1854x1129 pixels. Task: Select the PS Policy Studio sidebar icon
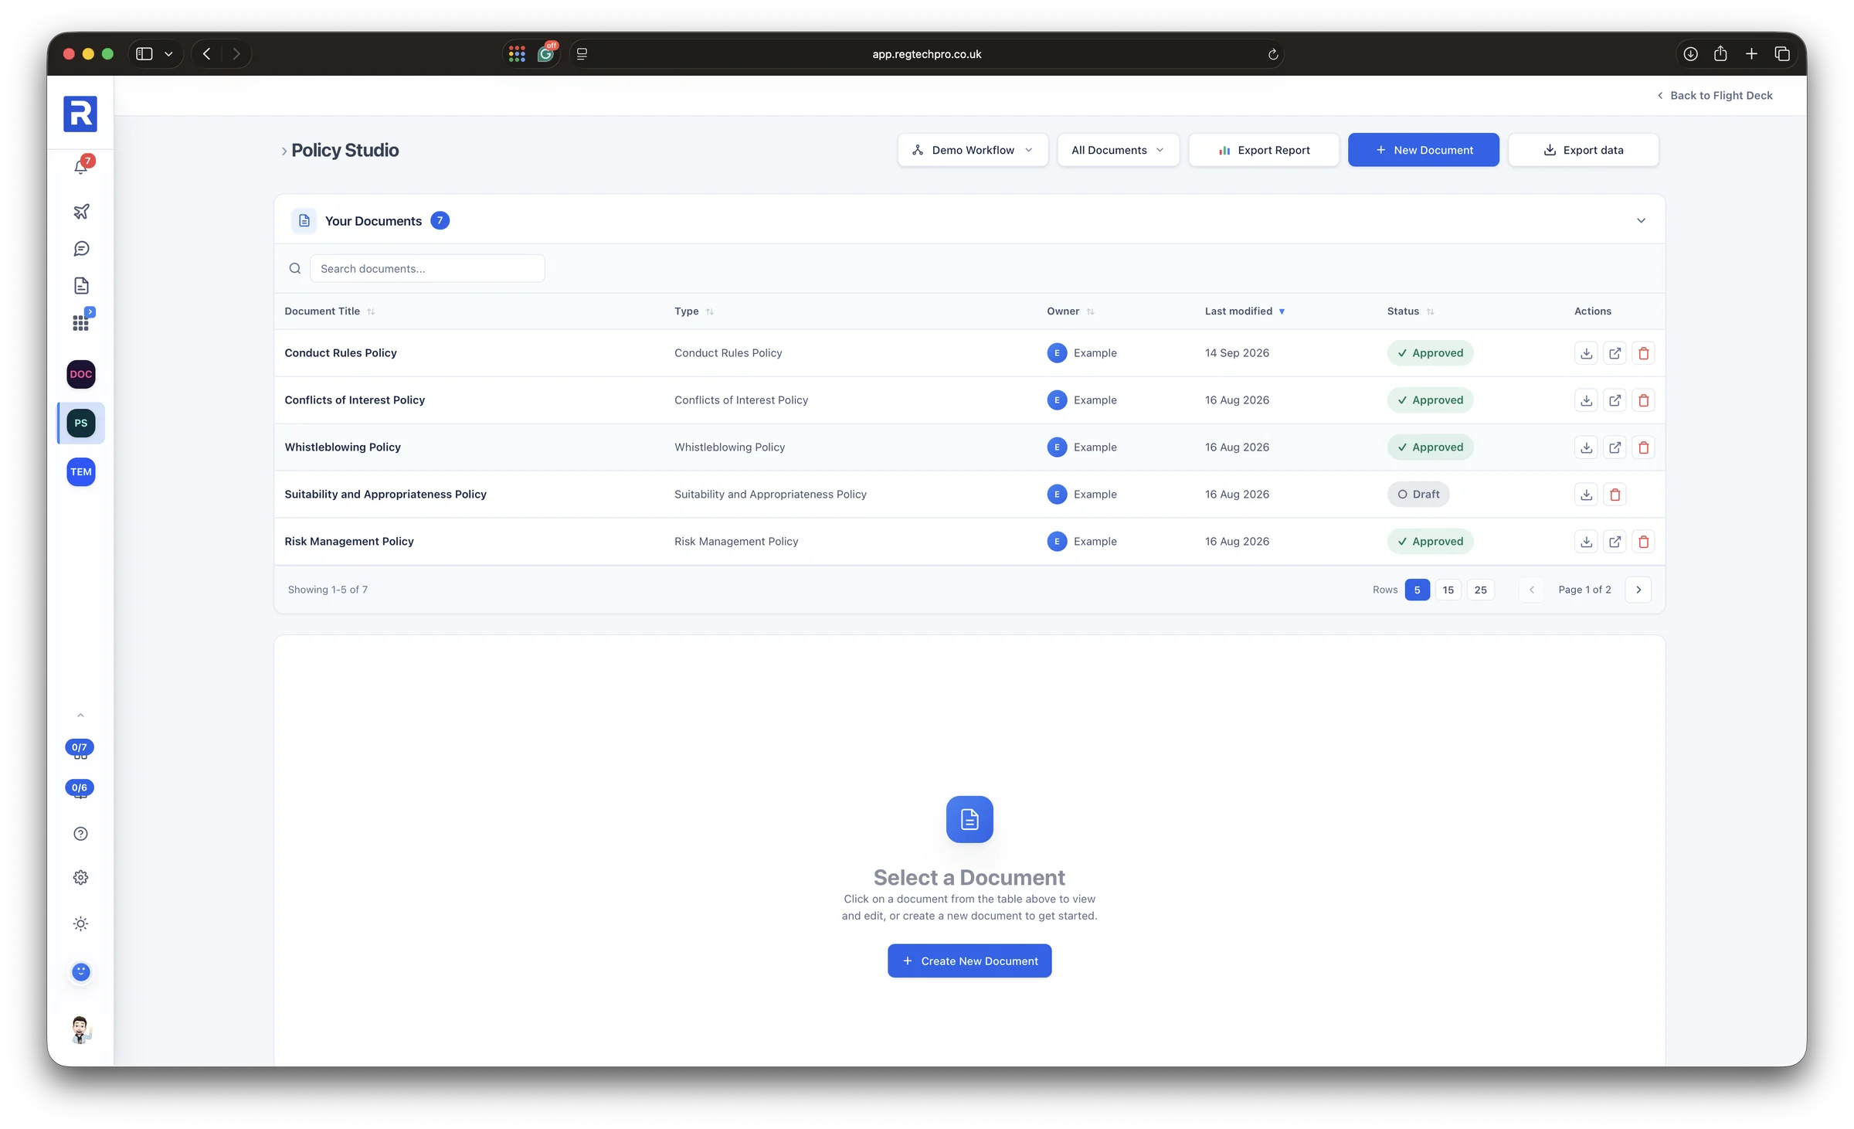pyautogui.click(x=81, y=423)
